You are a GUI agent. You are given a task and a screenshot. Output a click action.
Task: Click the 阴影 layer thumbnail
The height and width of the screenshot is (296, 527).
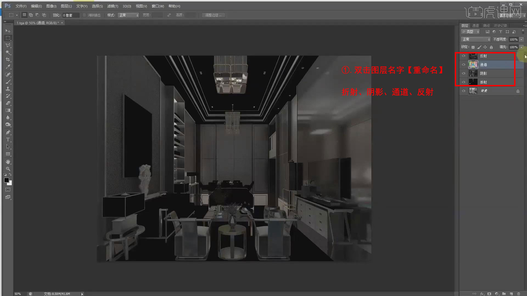[x=473, y=73]
